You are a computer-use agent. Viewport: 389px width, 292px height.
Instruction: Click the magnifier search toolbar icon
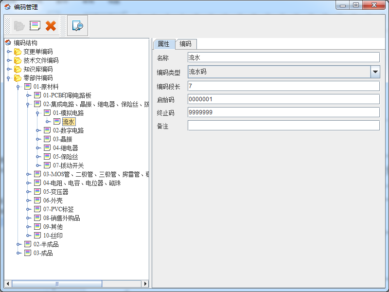point(77,26)
